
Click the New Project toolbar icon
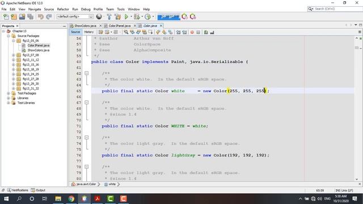[14, 16]
